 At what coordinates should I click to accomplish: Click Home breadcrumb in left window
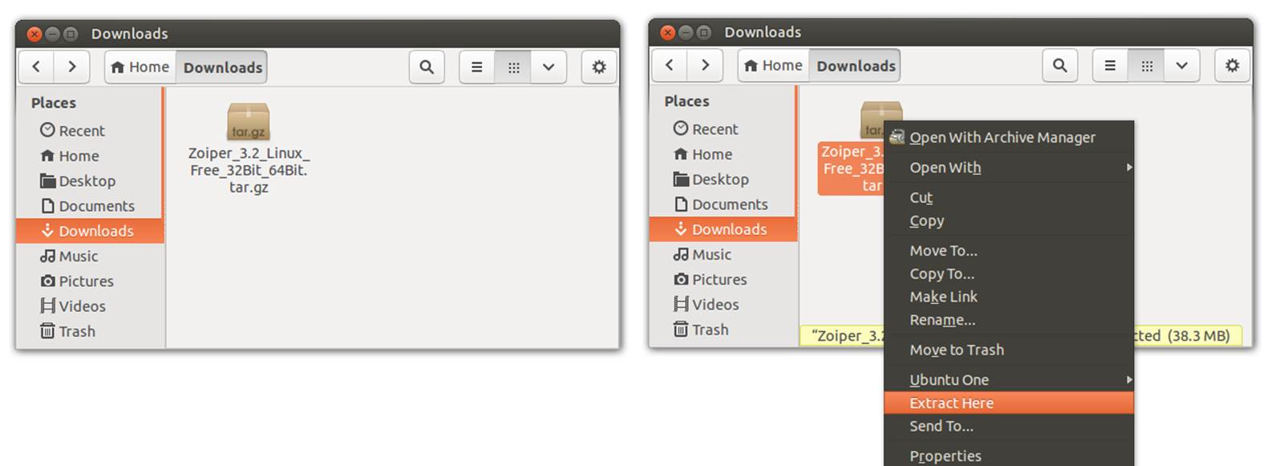140,67
